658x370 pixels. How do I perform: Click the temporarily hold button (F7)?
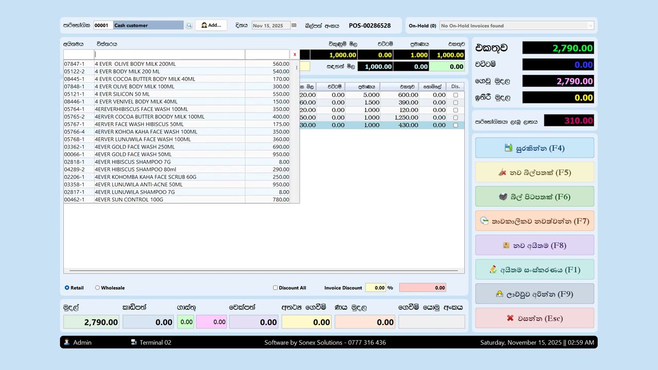click(535, 221)
